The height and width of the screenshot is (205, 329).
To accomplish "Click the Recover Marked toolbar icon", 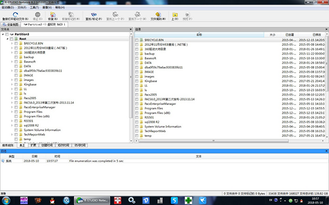I will click(x=71, y=14).
